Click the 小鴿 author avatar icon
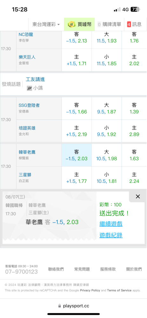The image size is (147, 318). click(30, 88)
